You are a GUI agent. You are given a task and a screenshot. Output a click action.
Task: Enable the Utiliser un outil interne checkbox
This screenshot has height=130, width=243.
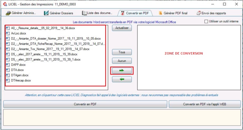(x=206, y=21)
